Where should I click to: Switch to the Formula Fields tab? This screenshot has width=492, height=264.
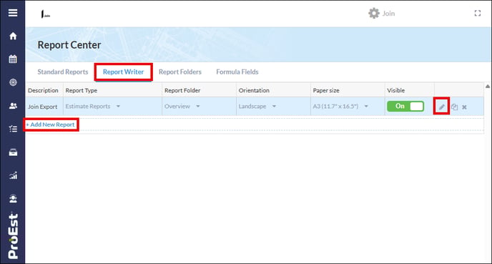(237, 72)
